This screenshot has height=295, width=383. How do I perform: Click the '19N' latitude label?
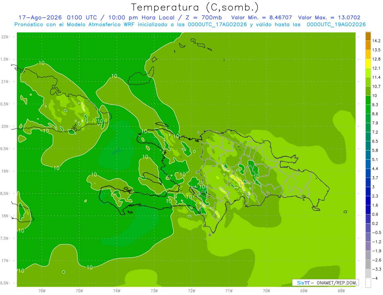tap(5, 171)
